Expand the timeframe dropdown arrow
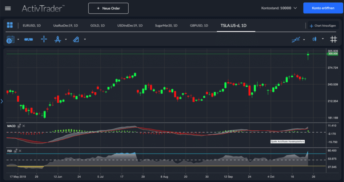 (x=18, y=40)
